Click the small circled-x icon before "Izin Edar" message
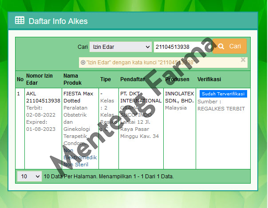The width and height of the screenshot is (268, 208). 83,63
